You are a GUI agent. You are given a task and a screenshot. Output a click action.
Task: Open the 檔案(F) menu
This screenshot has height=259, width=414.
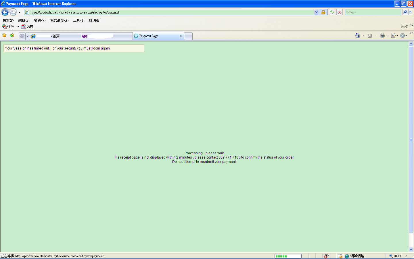[8, 20]
